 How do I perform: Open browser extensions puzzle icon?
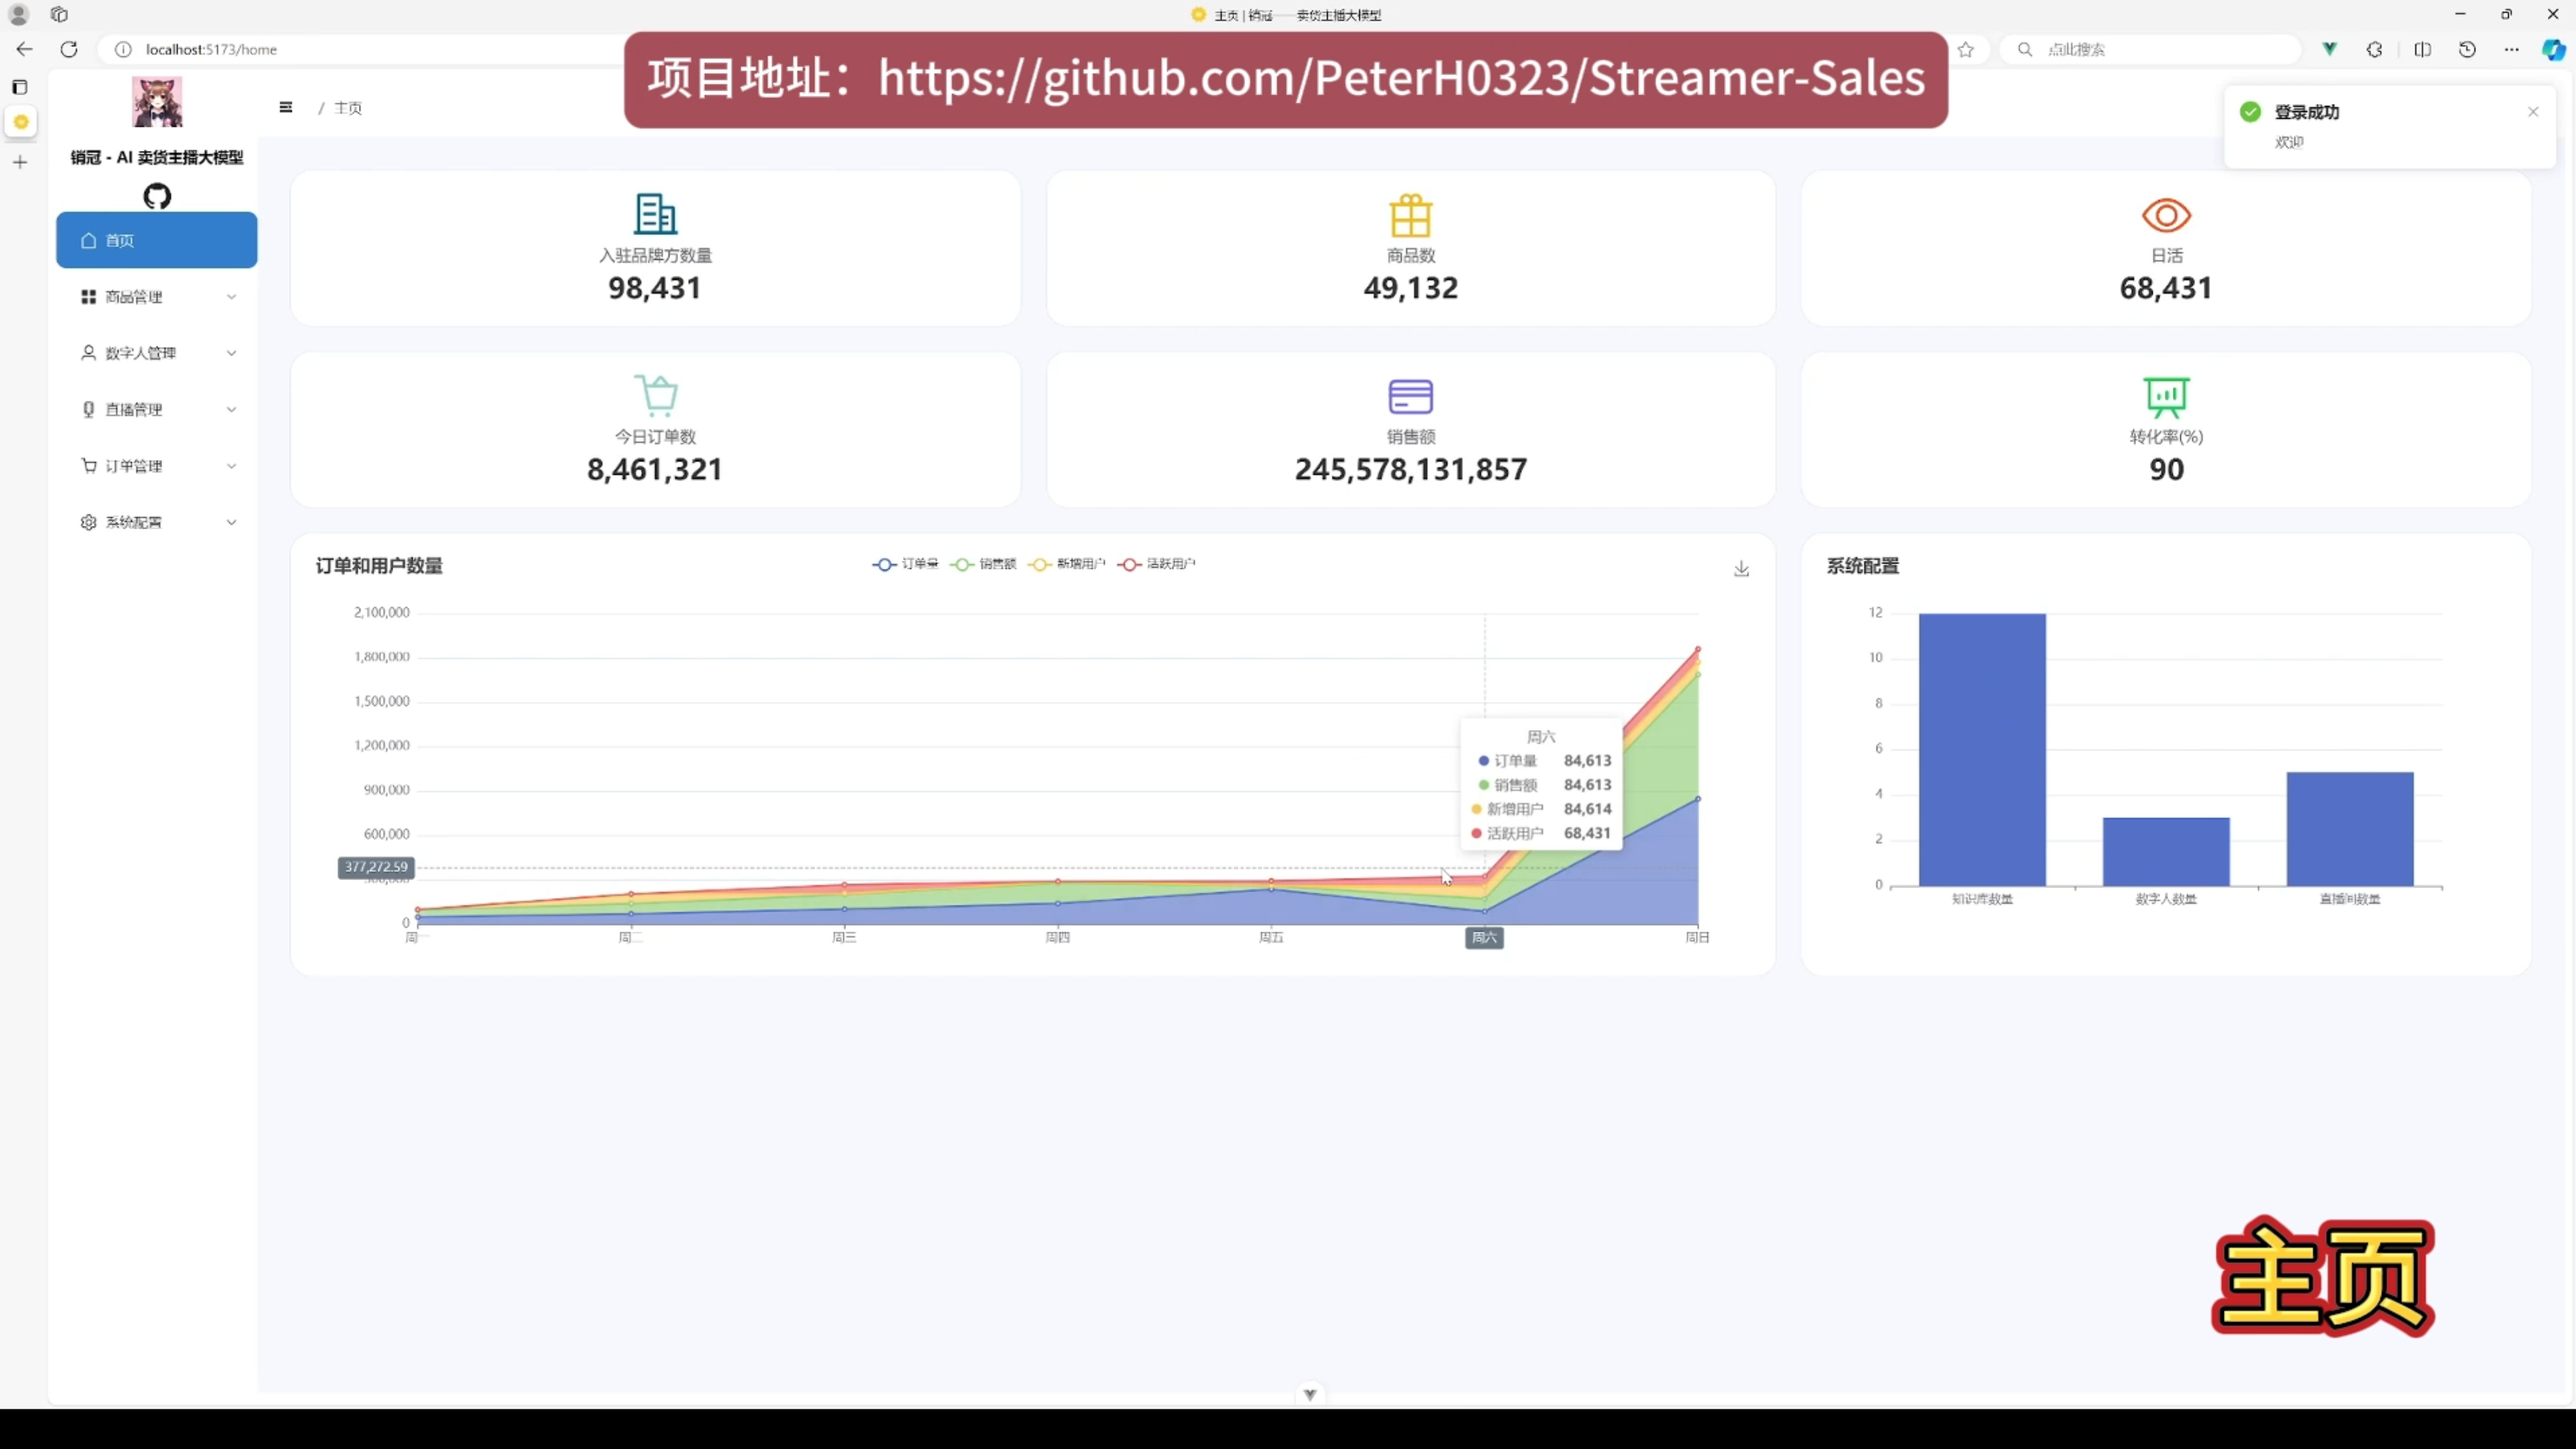coord(2375,49)
